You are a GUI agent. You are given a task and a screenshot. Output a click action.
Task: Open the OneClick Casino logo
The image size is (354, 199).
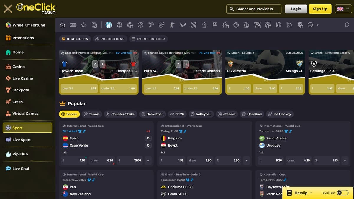coord(36,9)
